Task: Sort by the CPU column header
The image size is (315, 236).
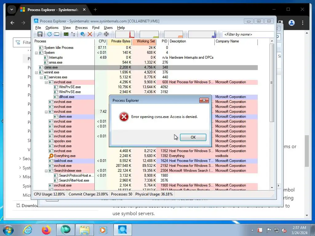Action: click(x=101, y=41)
